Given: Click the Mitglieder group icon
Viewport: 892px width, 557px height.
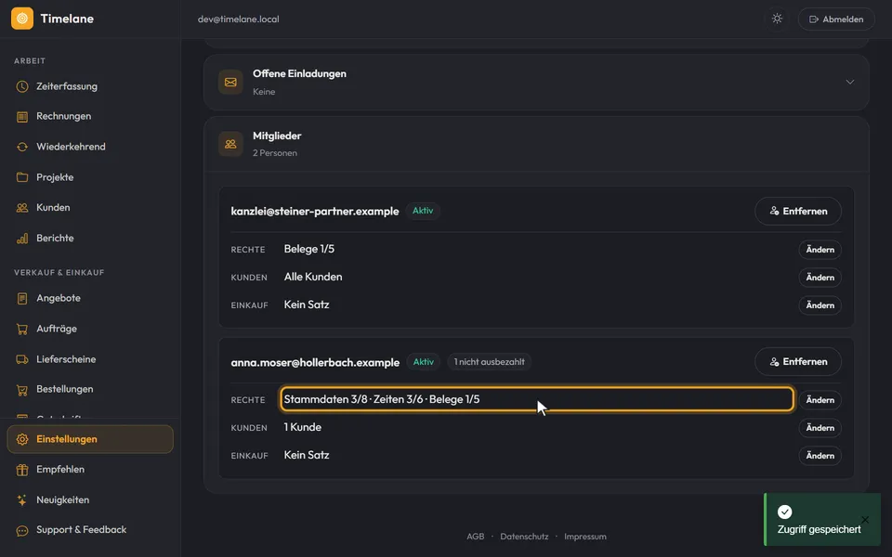Looking at the screenshot, I should 230,144.
